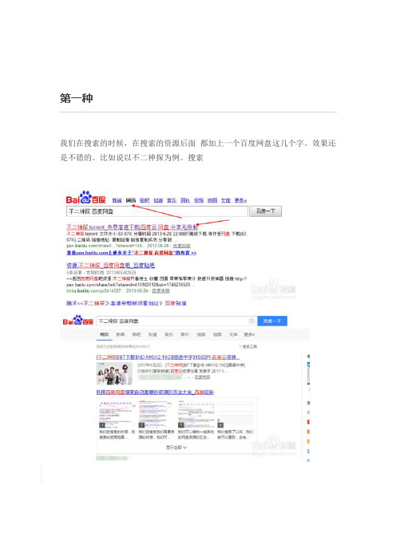Open the 百度快照 link under the BT下载 result
The height and width of the screenshot is (560, 396).
pos(202,377)
